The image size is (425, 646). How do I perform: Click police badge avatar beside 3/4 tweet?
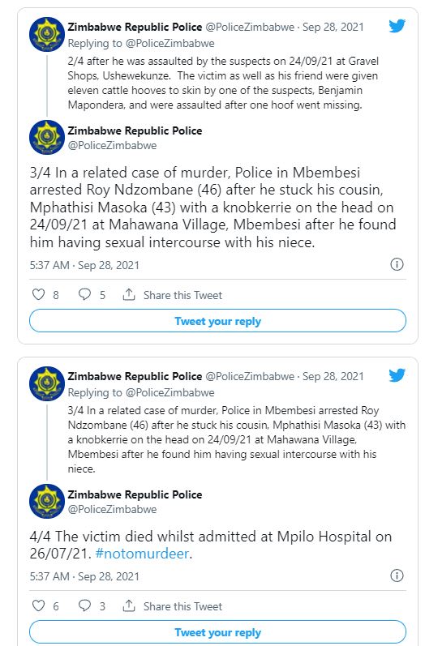click(x=47, y=138)
